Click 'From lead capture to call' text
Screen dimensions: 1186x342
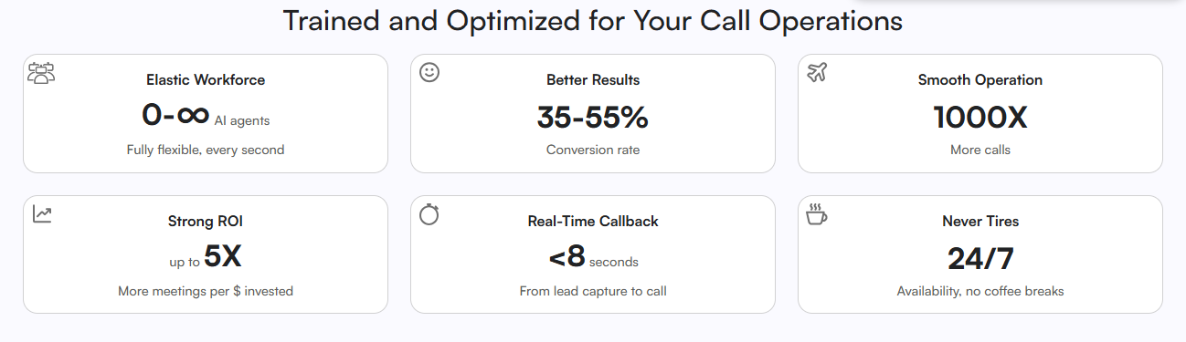tap(593, 292)
